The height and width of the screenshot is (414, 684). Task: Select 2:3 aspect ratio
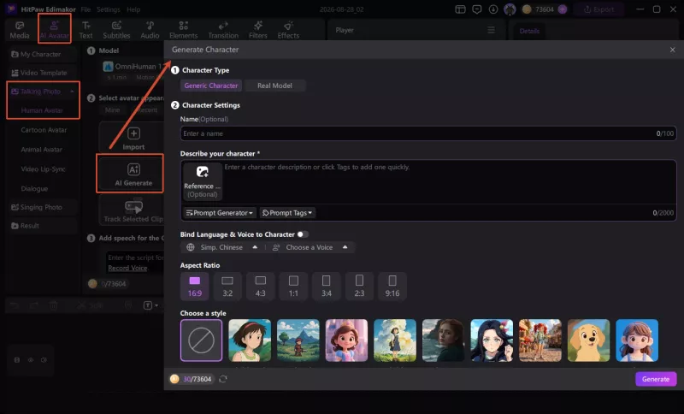tap(359, 287)
